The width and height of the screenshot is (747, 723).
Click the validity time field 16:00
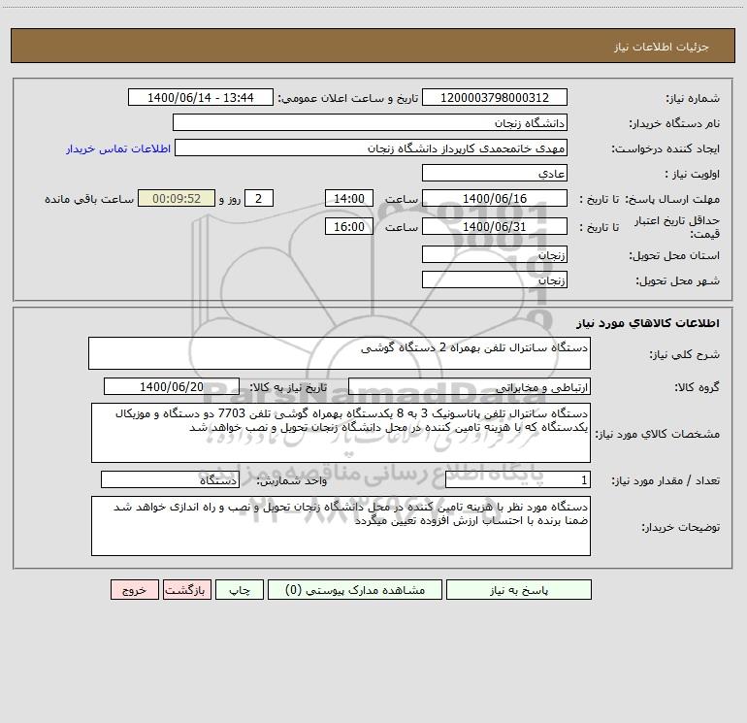[x=348, y=226]
